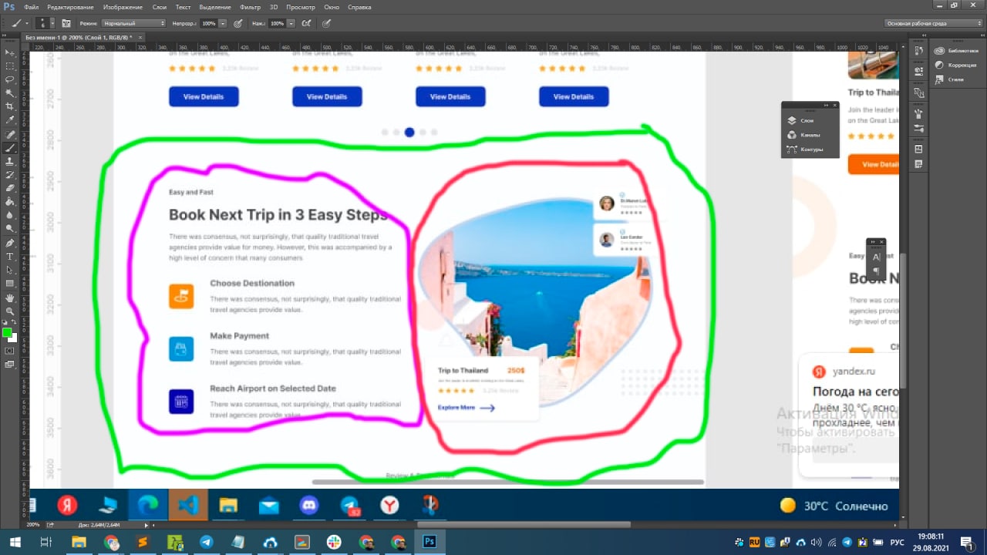Toggle Quick Mask mode
This screenshot has width=987, height=555.
point(10,351)
